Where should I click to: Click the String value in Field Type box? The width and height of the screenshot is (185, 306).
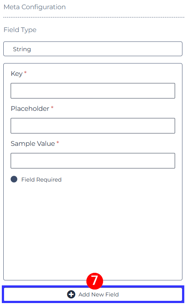click(x=22, y=49)
